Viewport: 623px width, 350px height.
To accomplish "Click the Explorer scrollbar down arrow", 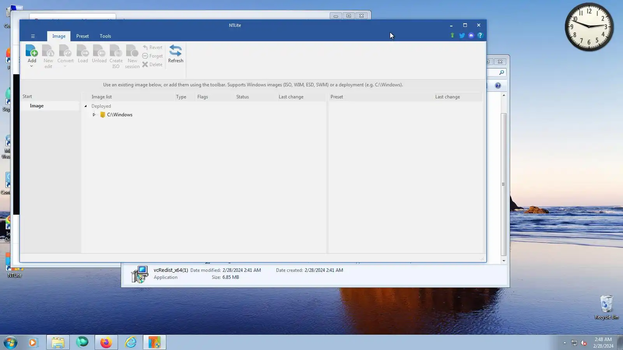I will (x=504, y=261).
